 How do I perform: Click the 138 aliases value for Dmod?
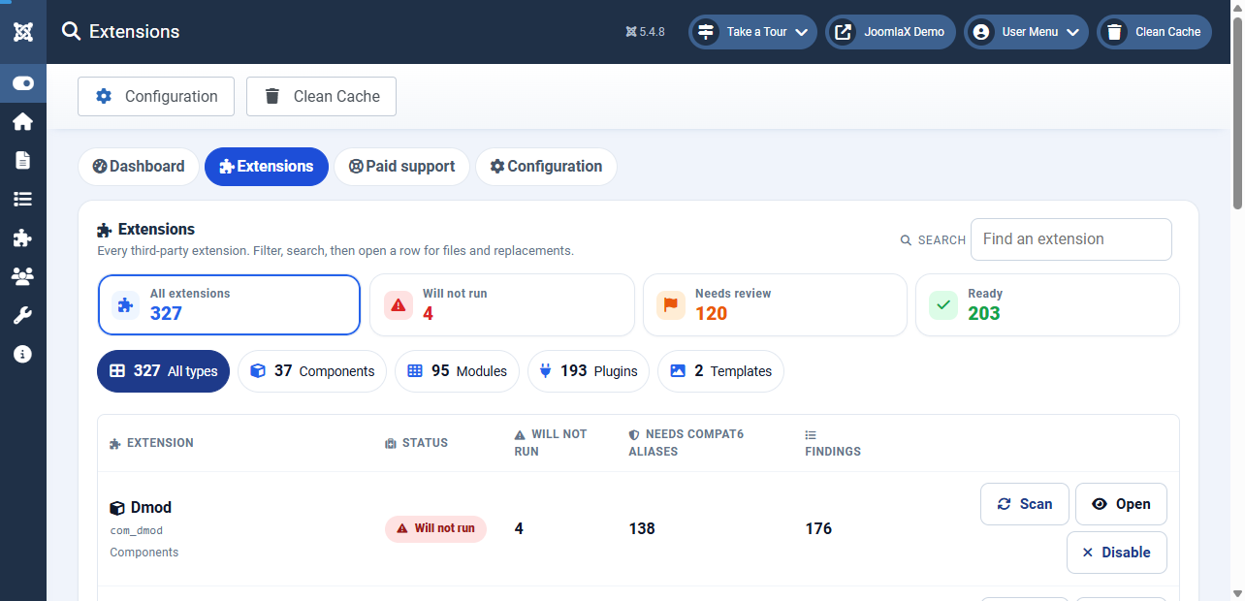click(x=642, y=529)
